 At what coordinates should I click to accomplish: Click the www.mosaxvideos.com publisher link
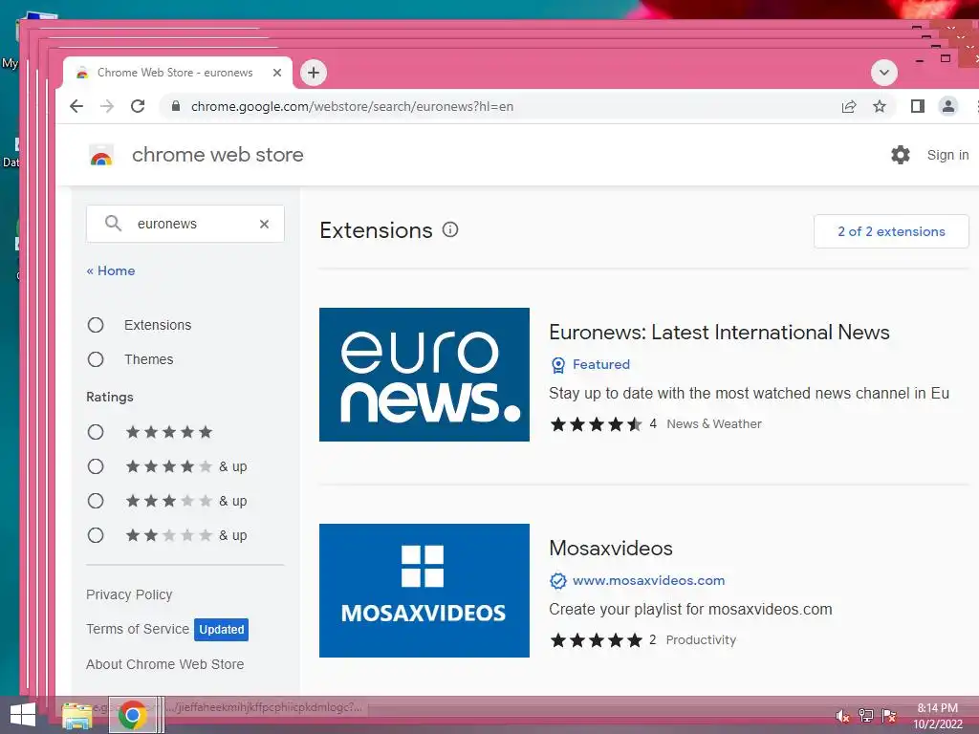coord(649,580)
